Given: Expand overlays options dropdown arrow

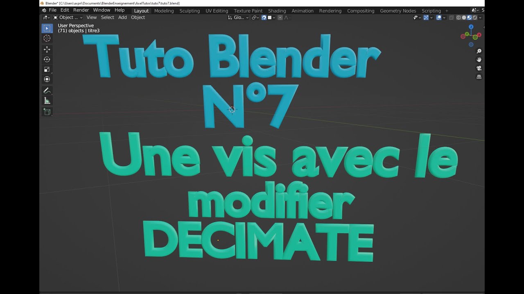Looking at the screenshot, I should 444,18.
